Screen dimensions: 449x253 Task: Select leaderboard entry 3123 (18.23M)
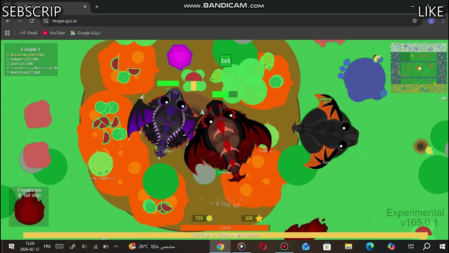click(20, 64)
